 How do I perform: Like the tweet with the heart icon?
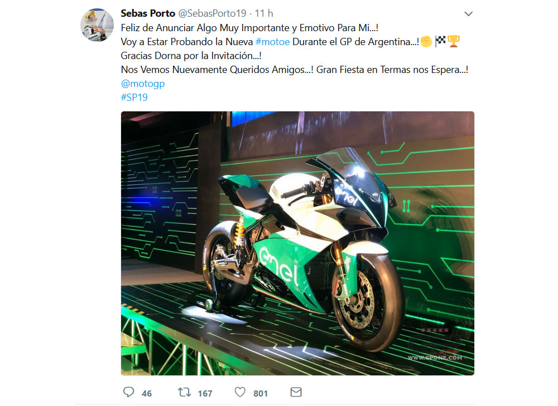click(240, 393)
